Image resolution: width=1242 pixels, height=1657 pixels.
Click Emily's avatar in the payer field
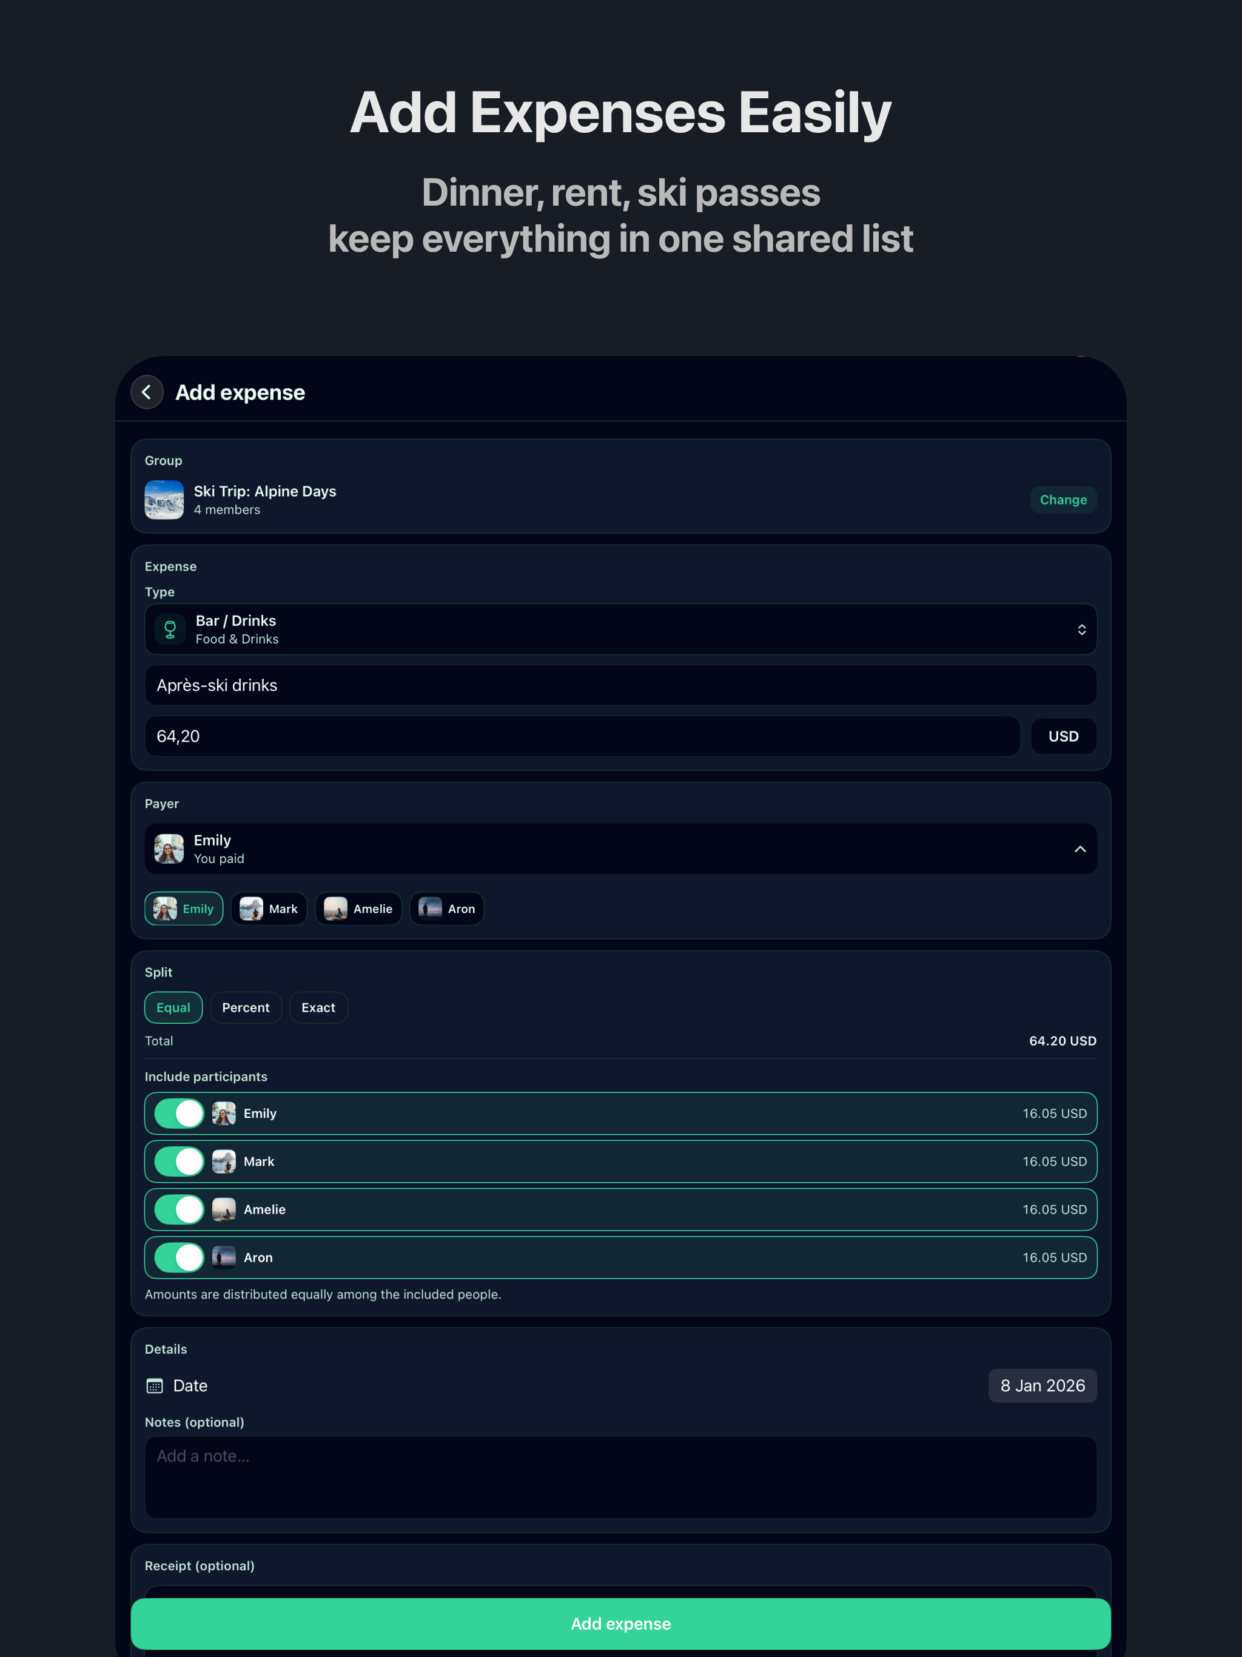[169, 849]
